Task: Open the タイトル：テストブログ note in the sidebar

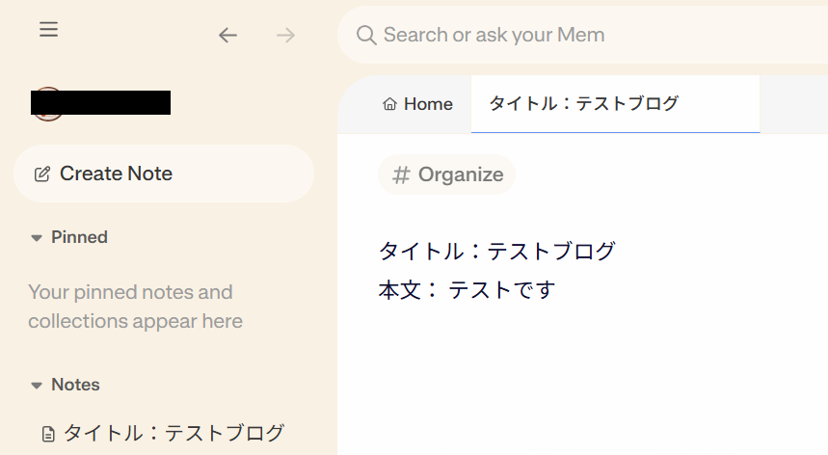Action: coord(174,433)
